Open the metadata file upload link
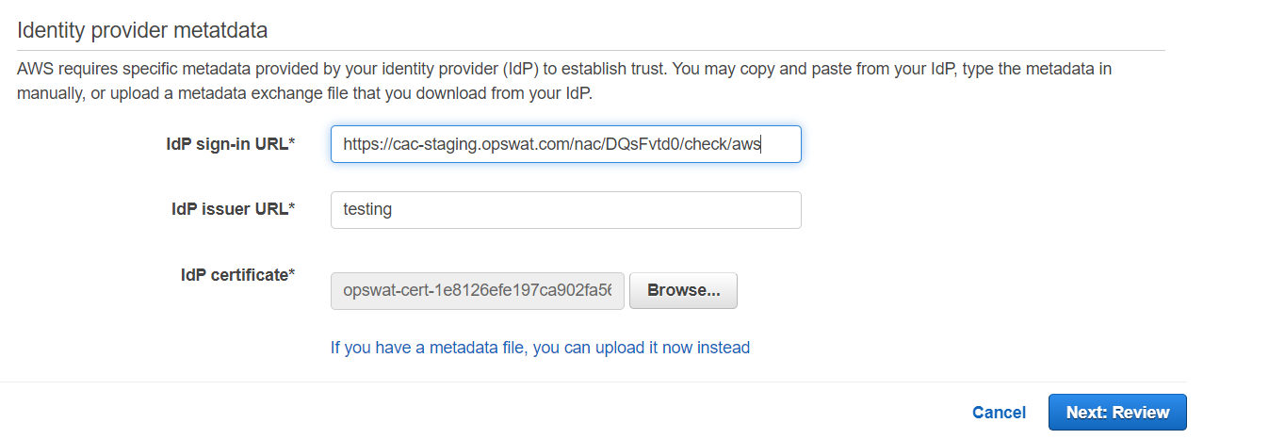The height and width of the screenshot is (439, 1285). pos(540,348)
